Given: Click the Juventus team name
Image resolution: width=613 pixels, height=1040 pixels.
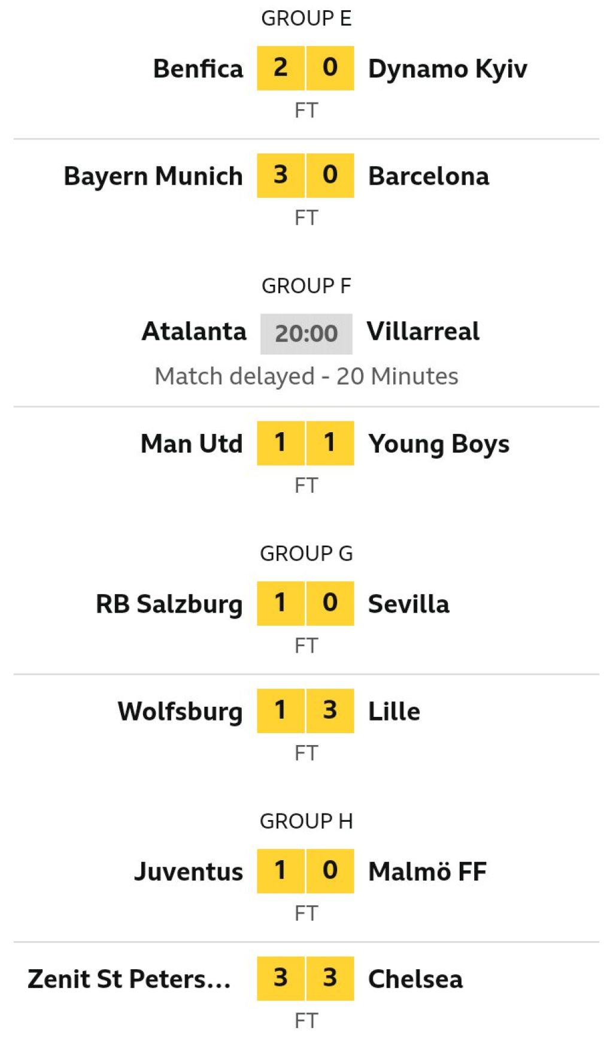Looking at the screenshot, I should [x=189, y=872].
